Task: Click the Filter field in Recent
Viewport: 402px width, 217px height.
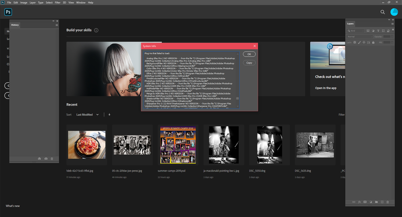Action: coord(342,115)
